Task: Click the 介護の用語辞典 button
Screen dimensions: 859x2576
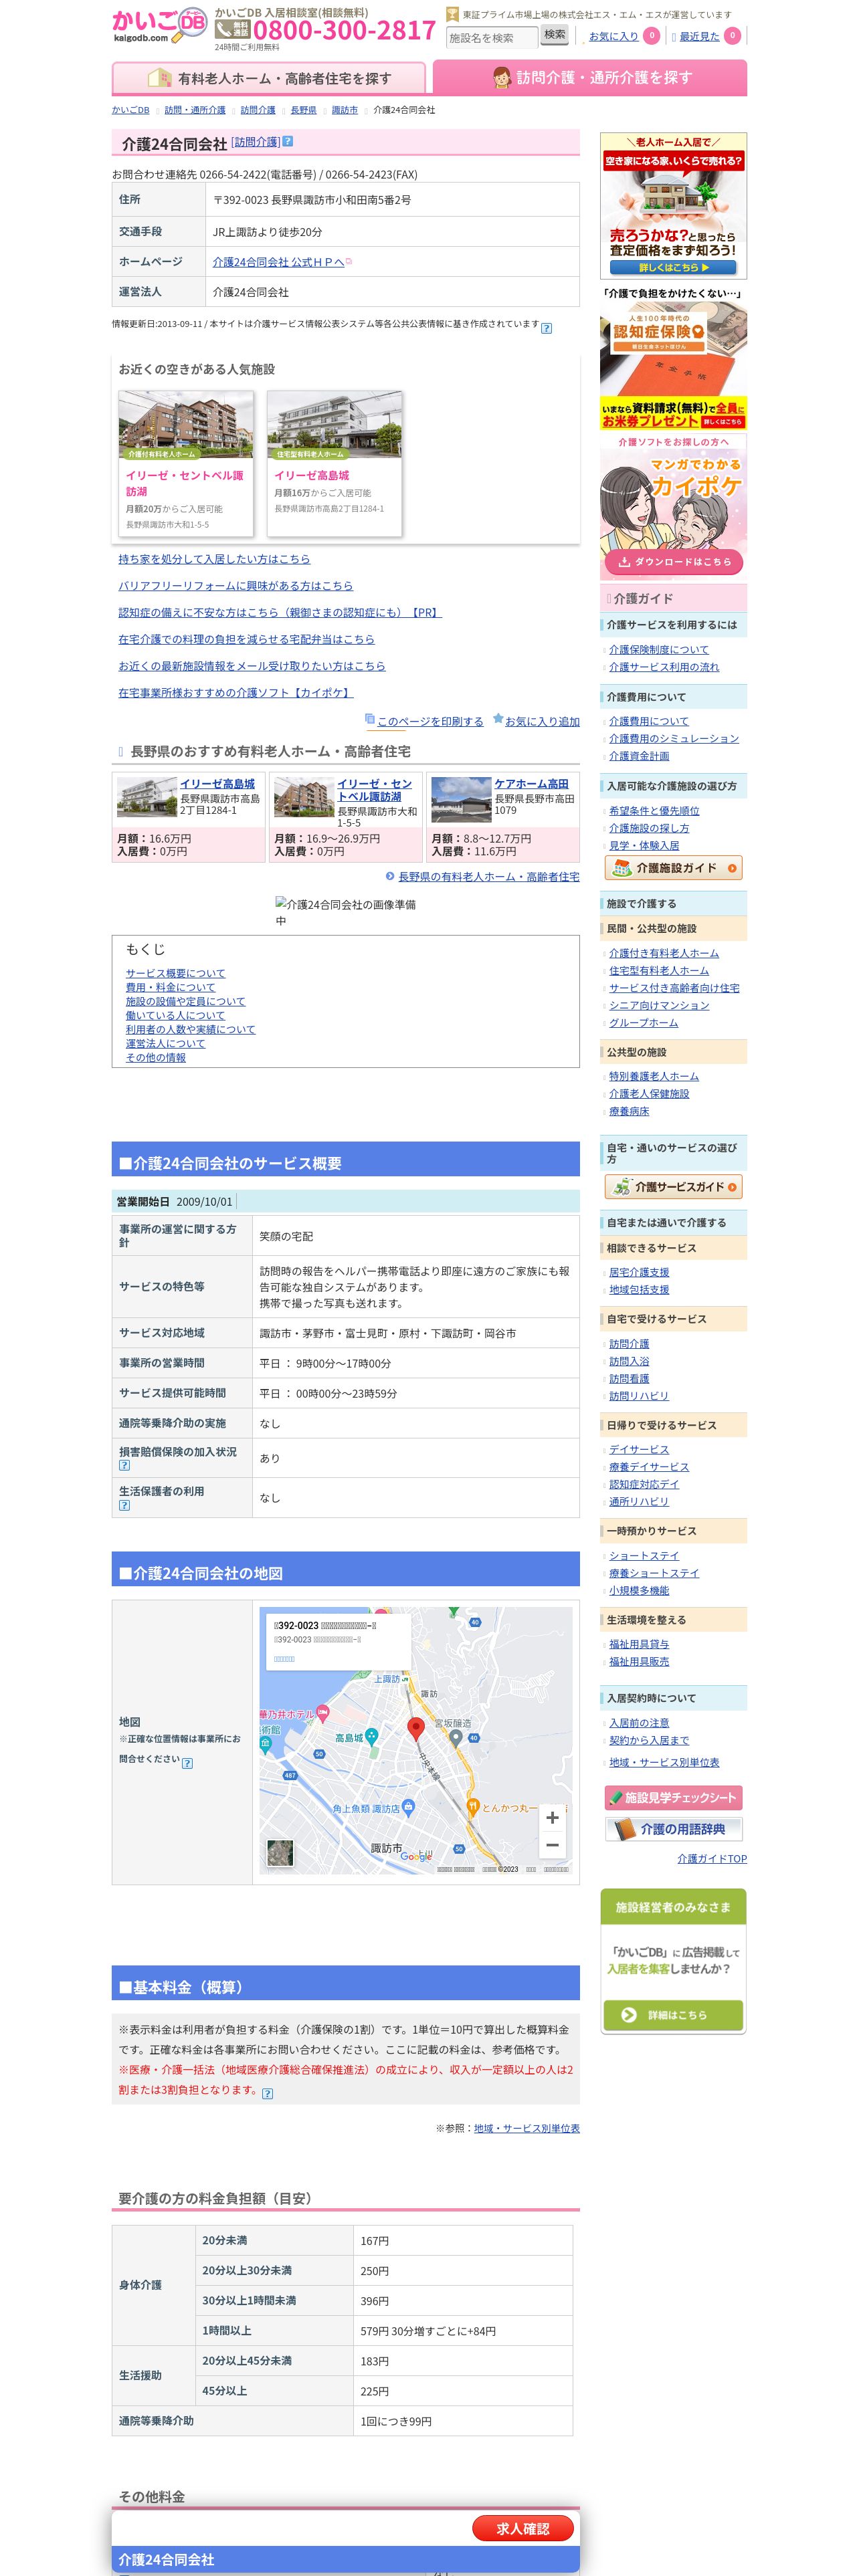Action: click(x=673, y=1829)
